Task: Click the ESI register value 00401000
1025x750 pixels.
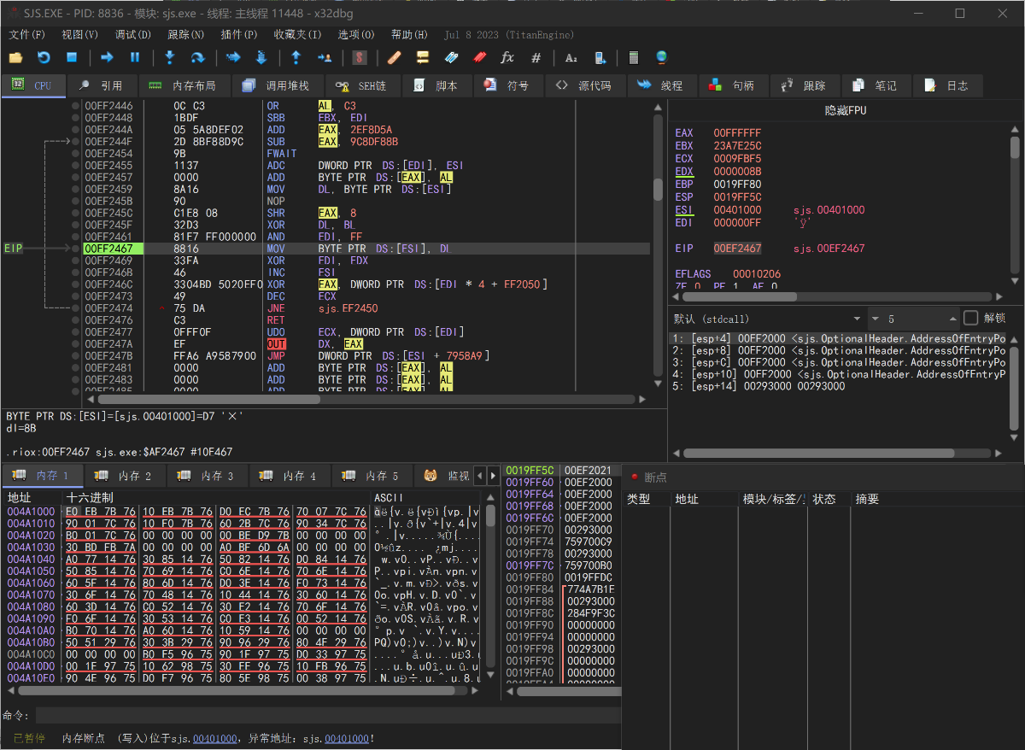Action: coord(737,210)
